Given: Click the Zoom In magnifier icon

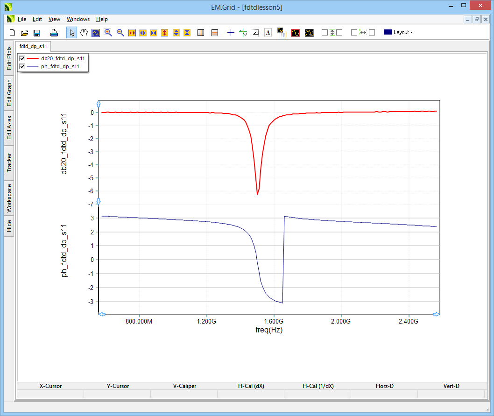Looking at the screenshot, I should click(108, 33).
